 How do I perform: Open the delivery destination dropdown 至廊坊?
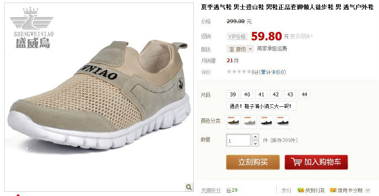(x=240, y=49)
